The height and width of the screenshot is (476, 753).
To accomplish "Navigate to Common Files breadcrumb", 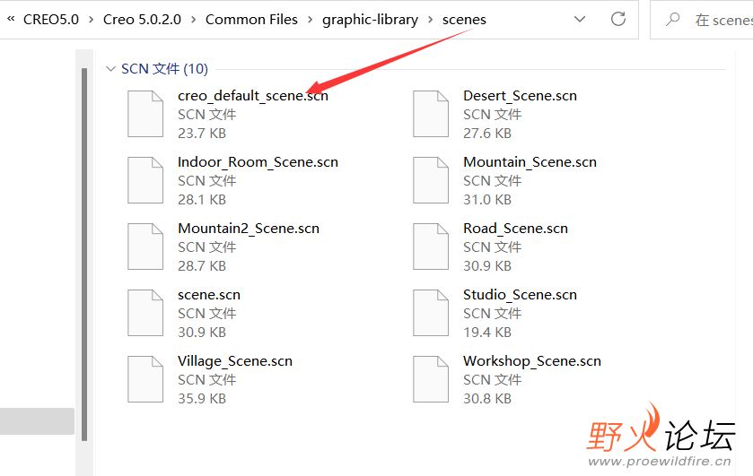I will tap(251, 20).
